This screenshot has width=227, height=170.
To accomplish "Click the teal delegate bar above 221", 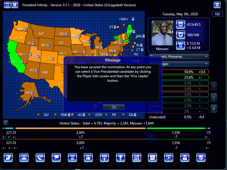I will [9, 128].
